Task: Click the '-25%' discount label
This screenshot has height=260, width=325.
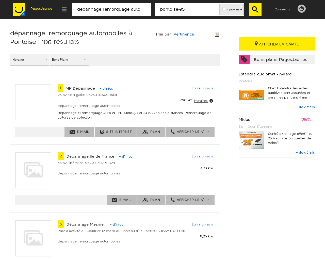Action: tap(305, 120)
